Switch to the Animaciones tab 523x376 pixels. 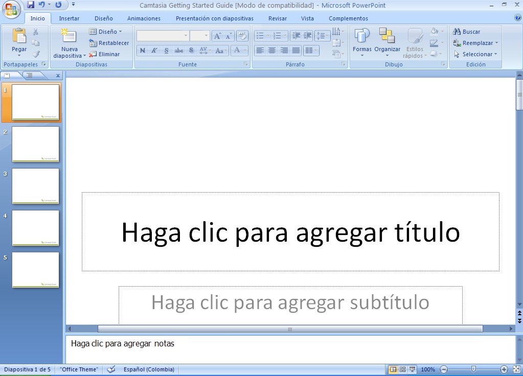point(144,18)
